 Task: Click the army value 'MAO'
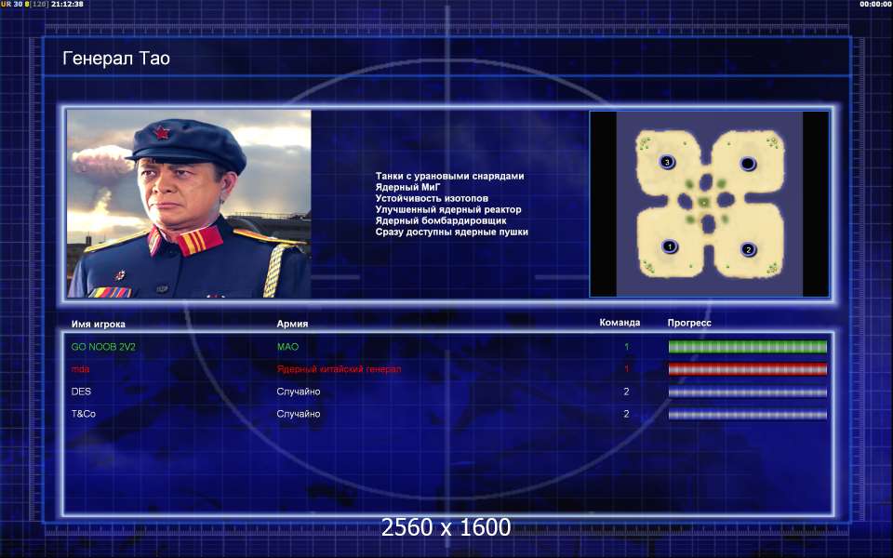287,347
